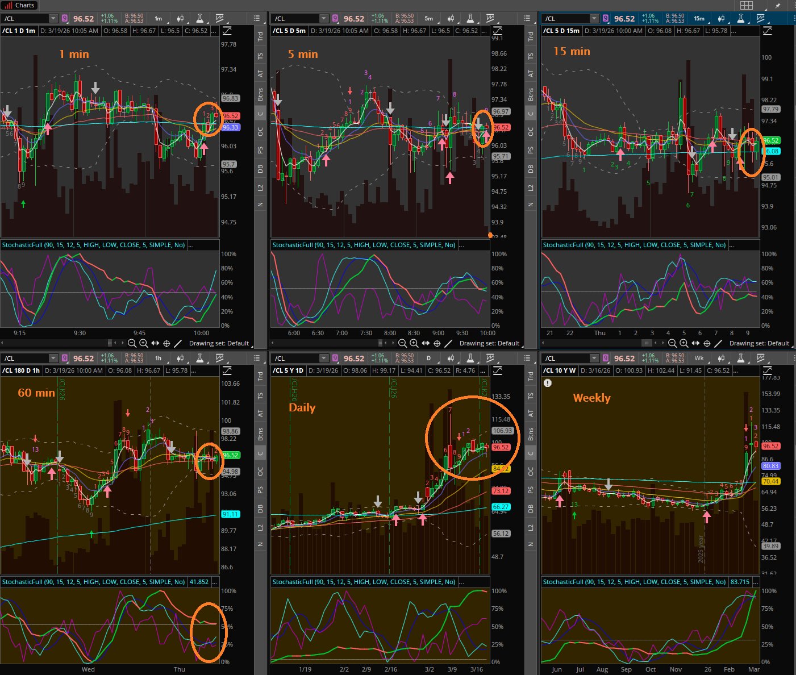Viewport: 796px width, 675px height.
Task: Click the pin icon at top right
Action: (x=778, y=5)
